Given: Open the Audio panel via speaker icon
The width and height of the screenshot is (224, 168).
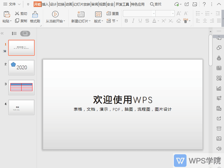Looking at the screenshot, I should click(219, 148).
